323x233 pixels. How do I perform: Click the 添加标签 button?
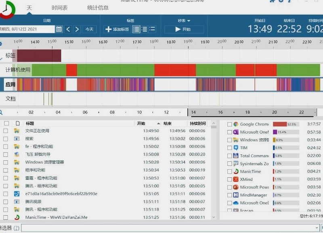click(x=117, y=29)
